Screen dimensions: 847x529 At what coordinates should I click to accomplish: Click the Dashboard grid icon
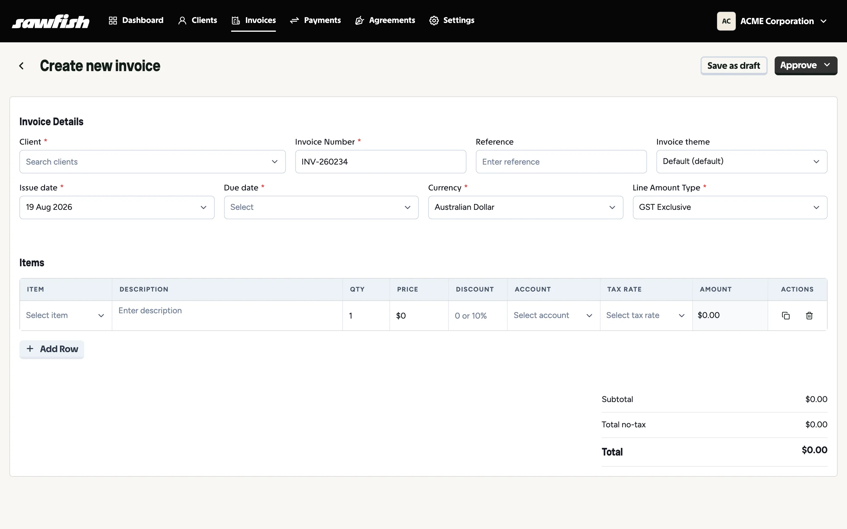click(x=113, y=21)
